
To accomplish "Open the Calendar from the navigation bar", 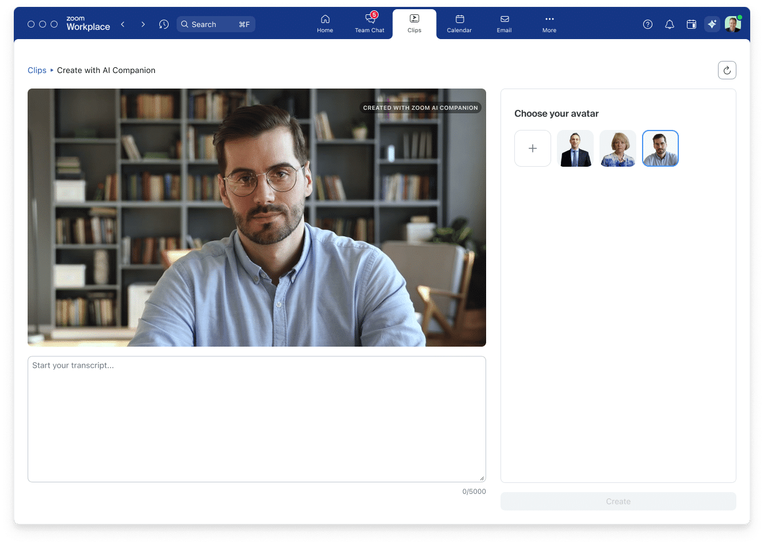I will pyautogui.click(x=459, y=23).
